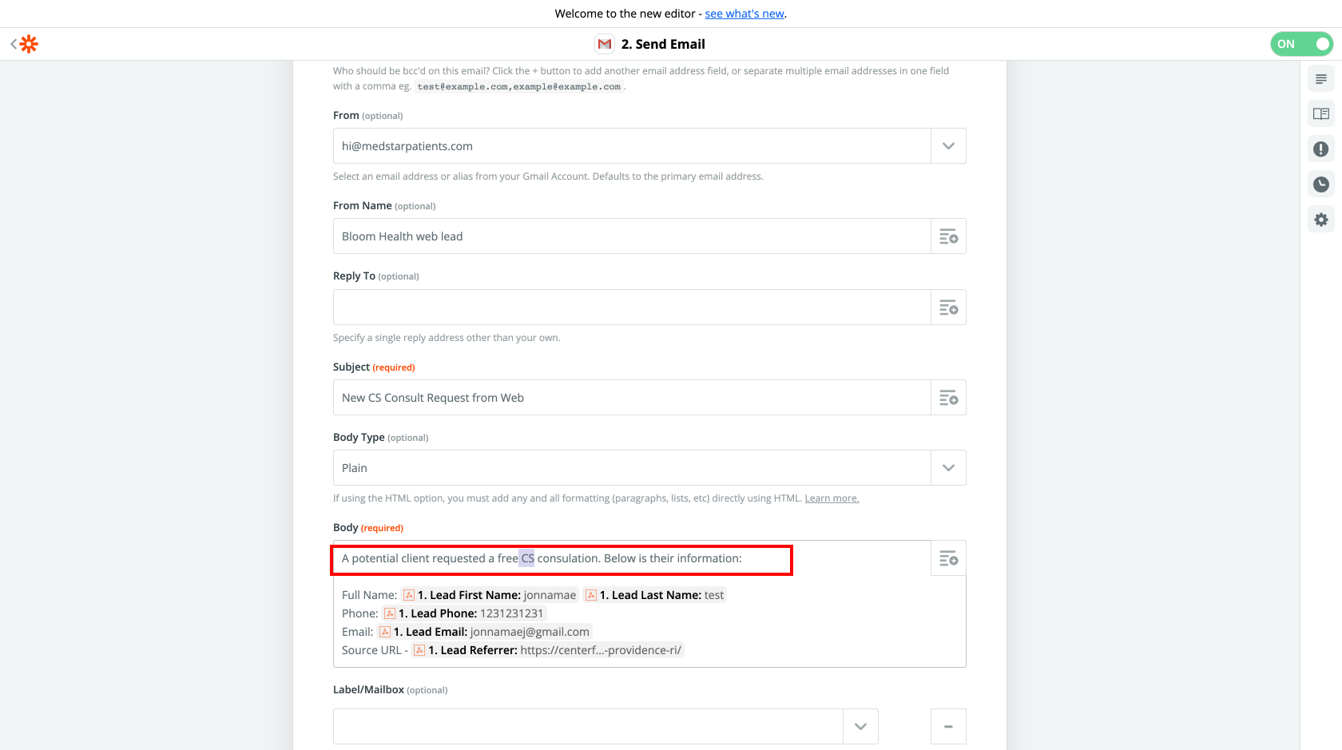
Task: Expand the Label/Mailbox dropdown arrow
Action: pyautogui.click(x=860, y=727)
